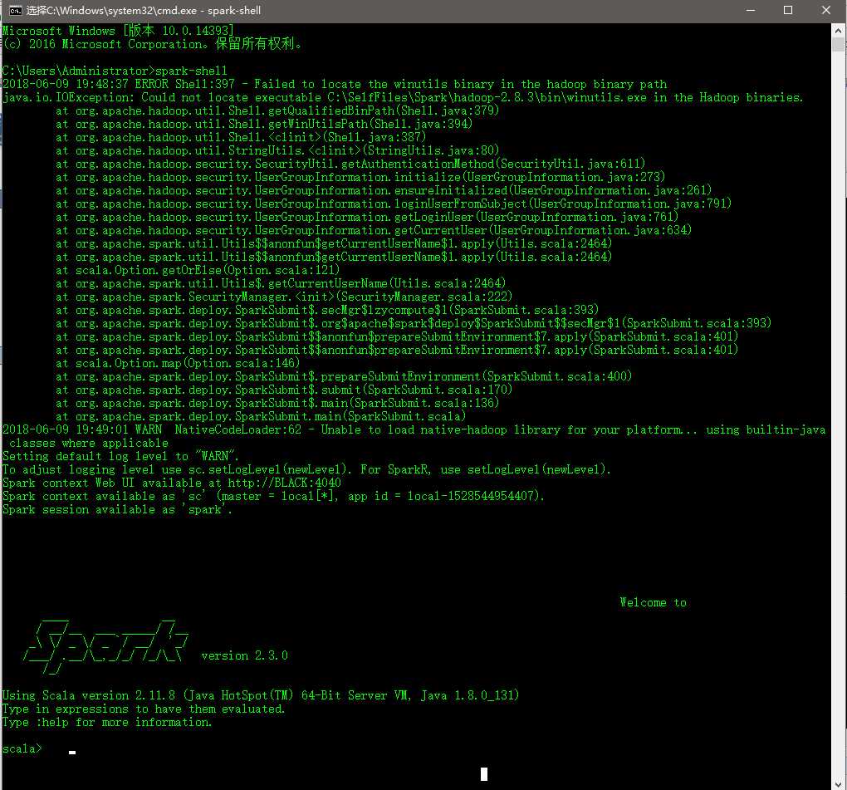Screen dimensions: 847x790
Task: Maximize the cmd.exe window
Action: pos(787,10)
